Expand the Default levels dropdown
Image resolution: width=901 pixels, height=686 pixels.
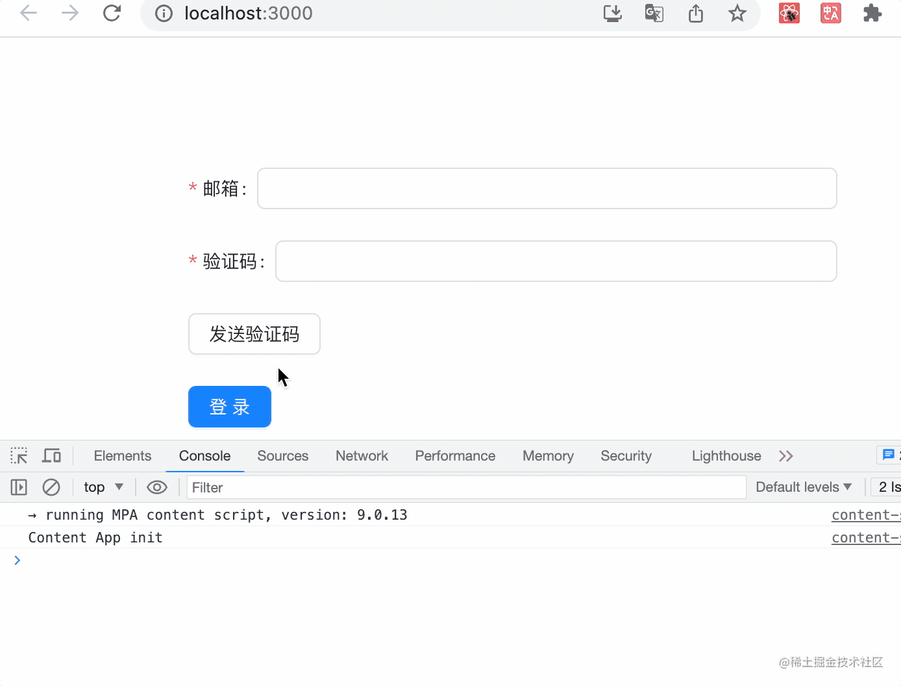803,487
